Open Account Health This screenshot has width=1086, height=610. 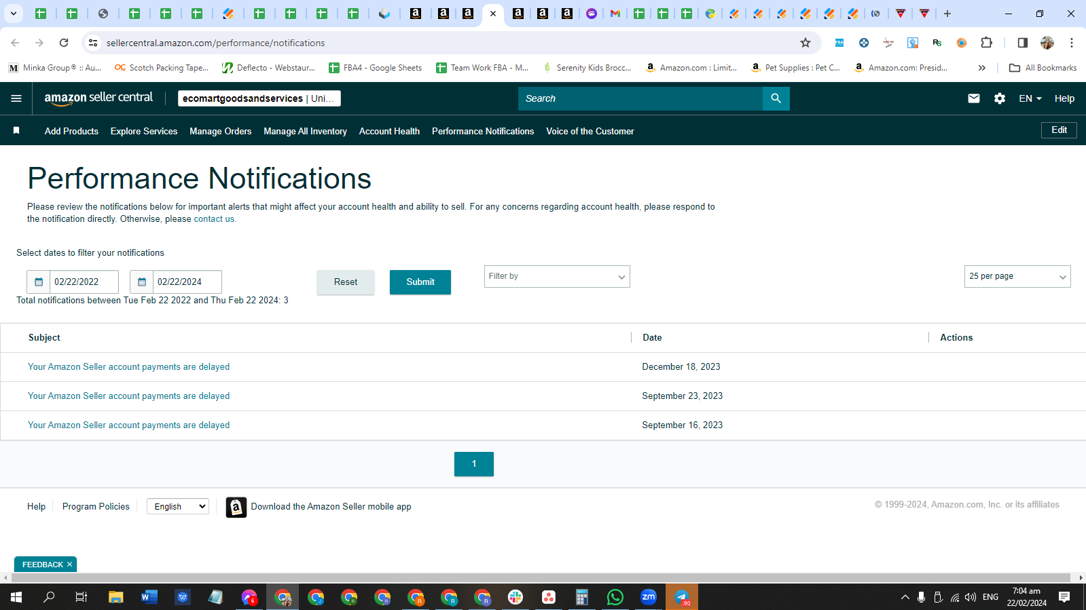click(389, 131)
